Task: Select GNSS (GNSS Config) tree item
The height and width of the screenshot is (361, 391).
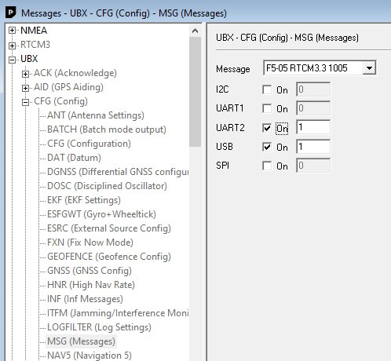Action: pos(90,271)
